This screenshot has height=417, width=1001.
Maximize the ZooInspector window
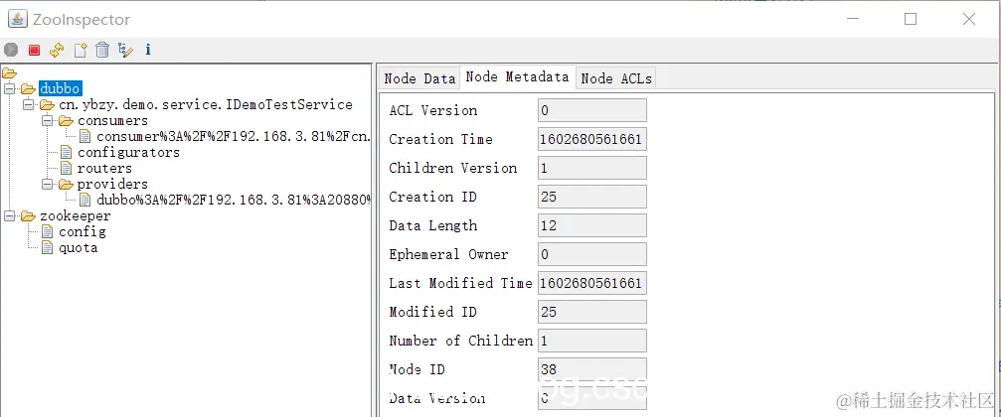click(911, 19)
